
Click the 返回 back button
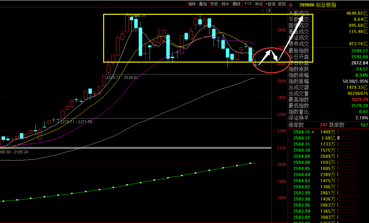[282, 4]
